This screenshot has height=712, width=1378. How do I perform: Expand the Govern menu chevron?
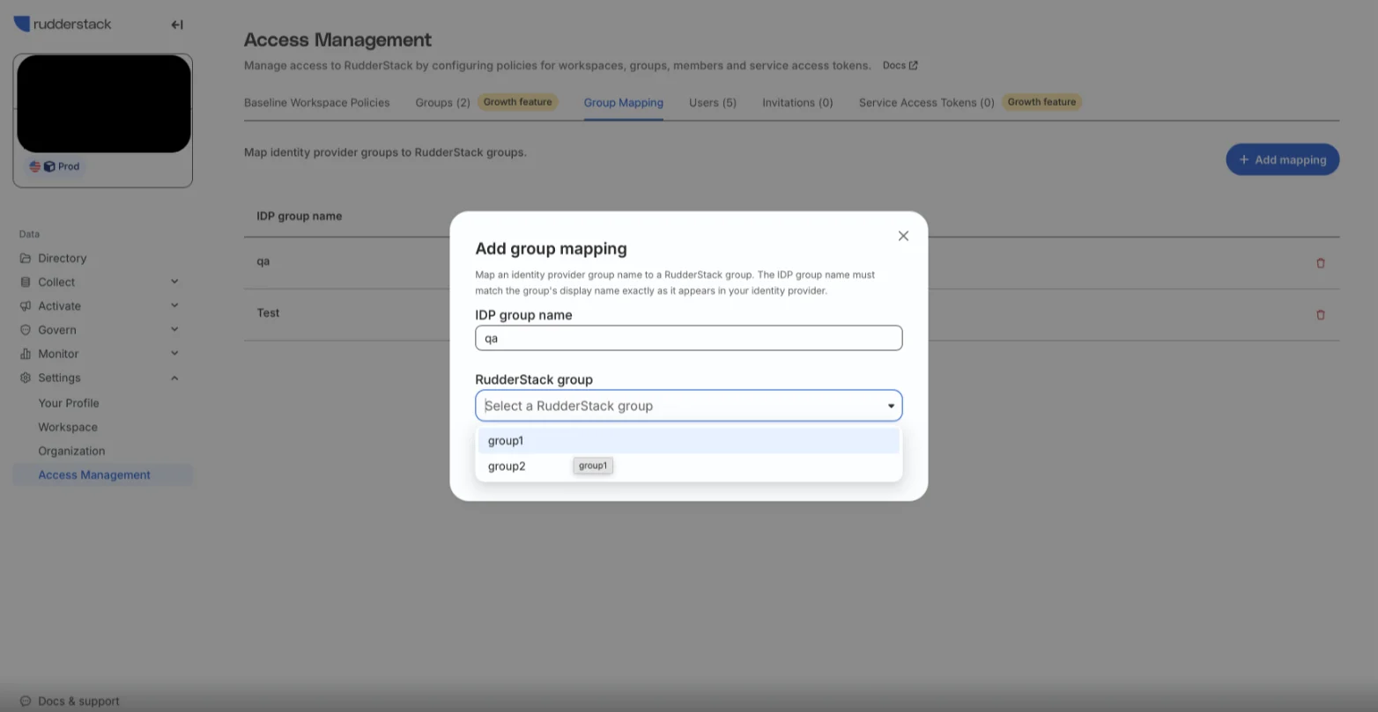pos(174,329)
